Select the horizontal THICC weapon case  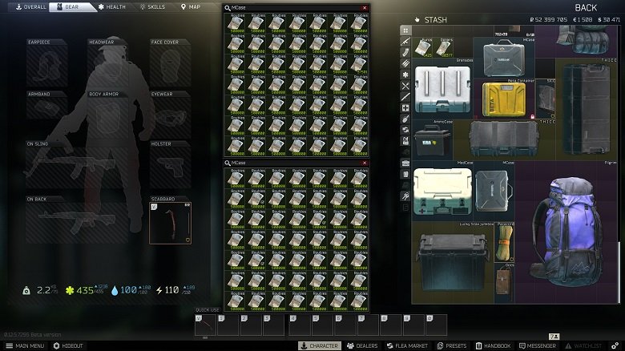(x=504, y=139)
